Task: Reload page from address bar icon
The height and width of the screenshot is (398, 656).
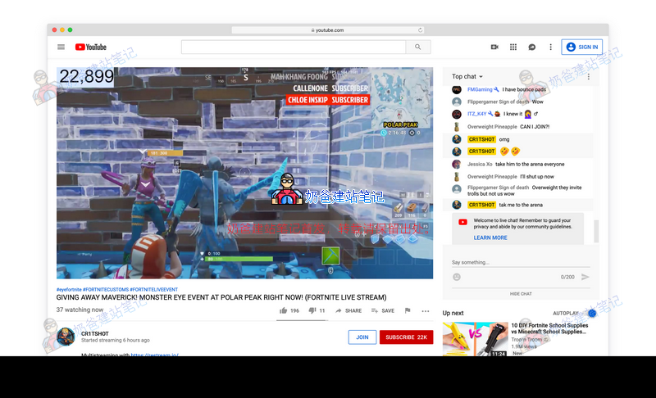Action: [x=420, y=30]
